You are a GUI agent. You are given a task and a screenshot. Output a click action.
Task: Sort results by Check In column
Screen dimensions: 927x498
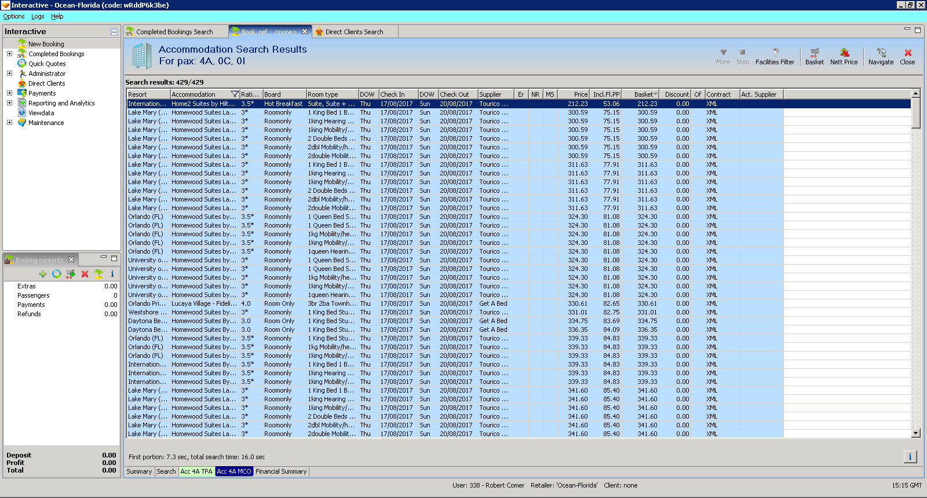[399, 94]
